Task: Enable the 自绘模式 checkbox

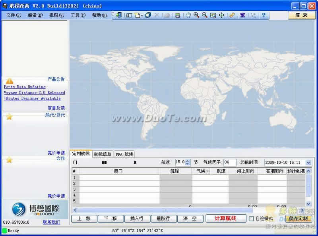Action: tap(251, 219)
